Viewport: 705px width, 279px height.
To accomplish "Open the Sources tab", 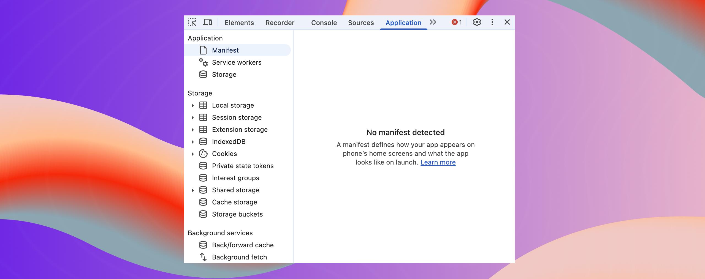I will [x=361, y=23].
